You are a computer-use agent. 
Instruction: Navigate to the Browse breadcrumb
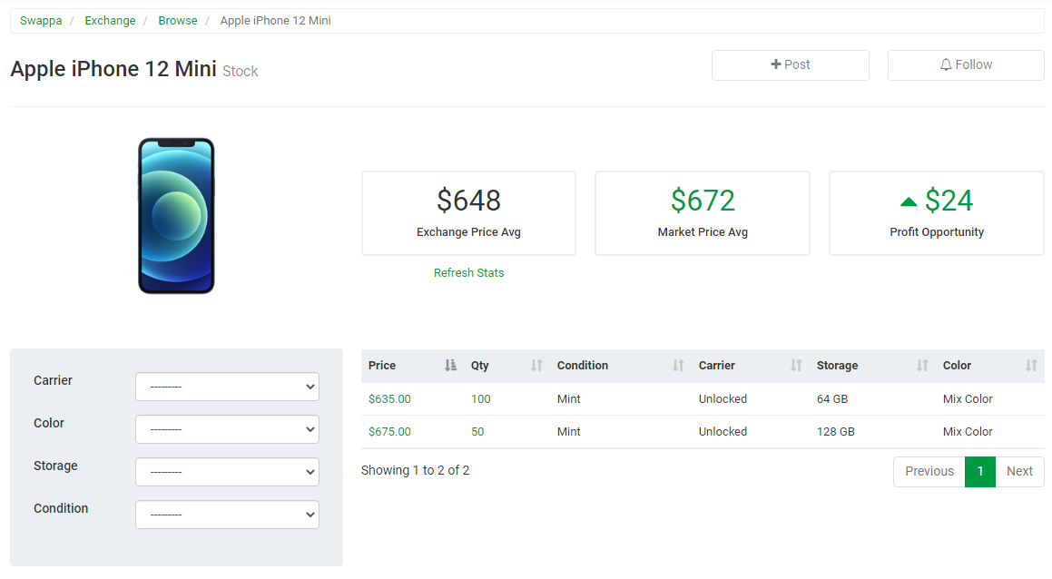178,21
